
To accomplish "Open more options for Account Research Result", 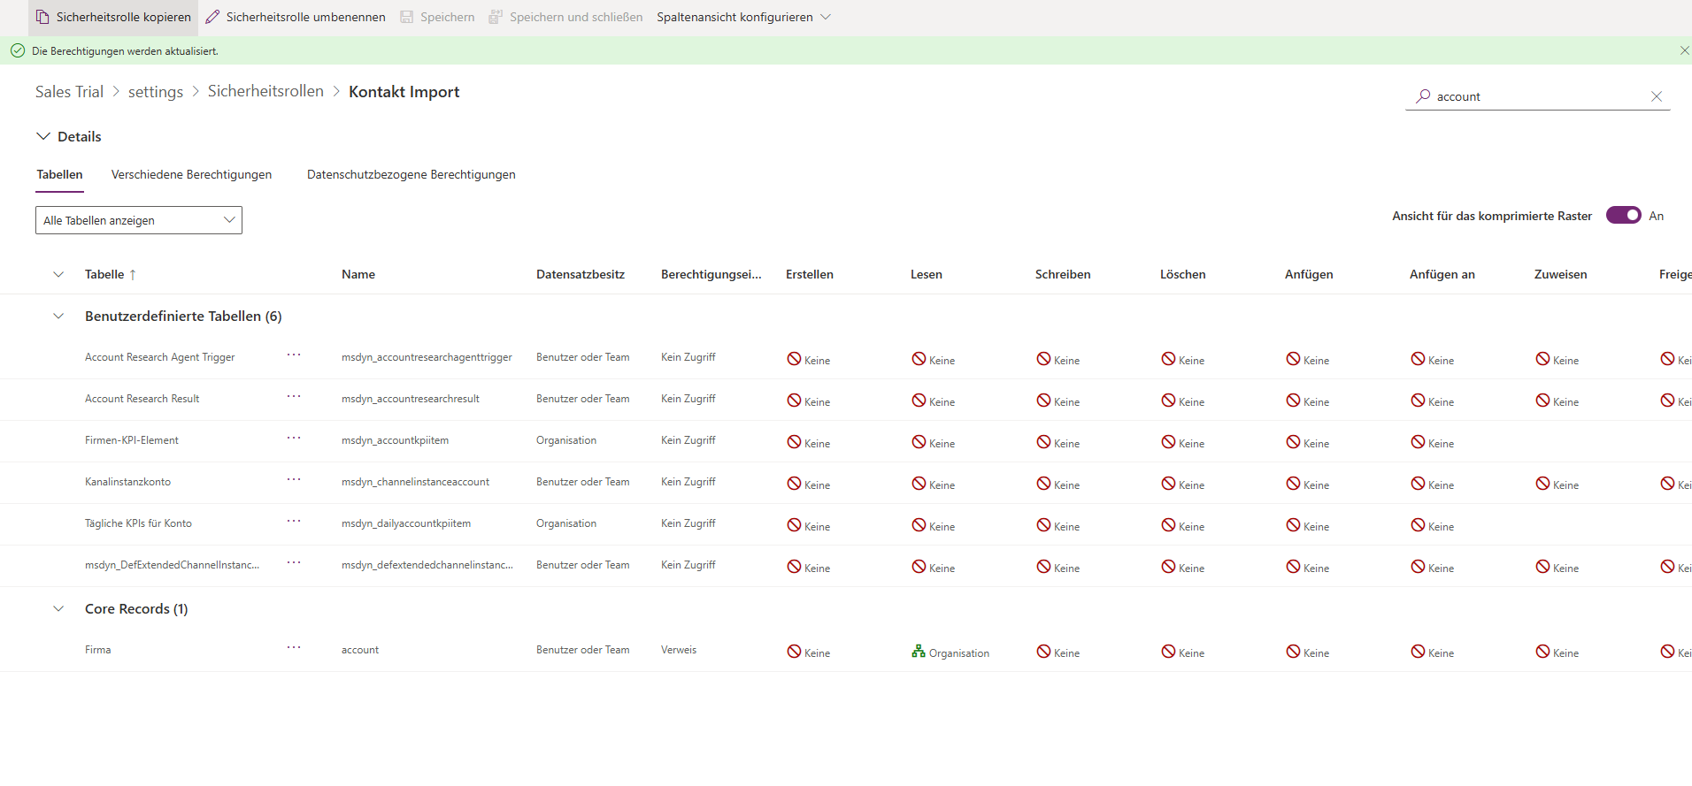I will tap(294, 397).
